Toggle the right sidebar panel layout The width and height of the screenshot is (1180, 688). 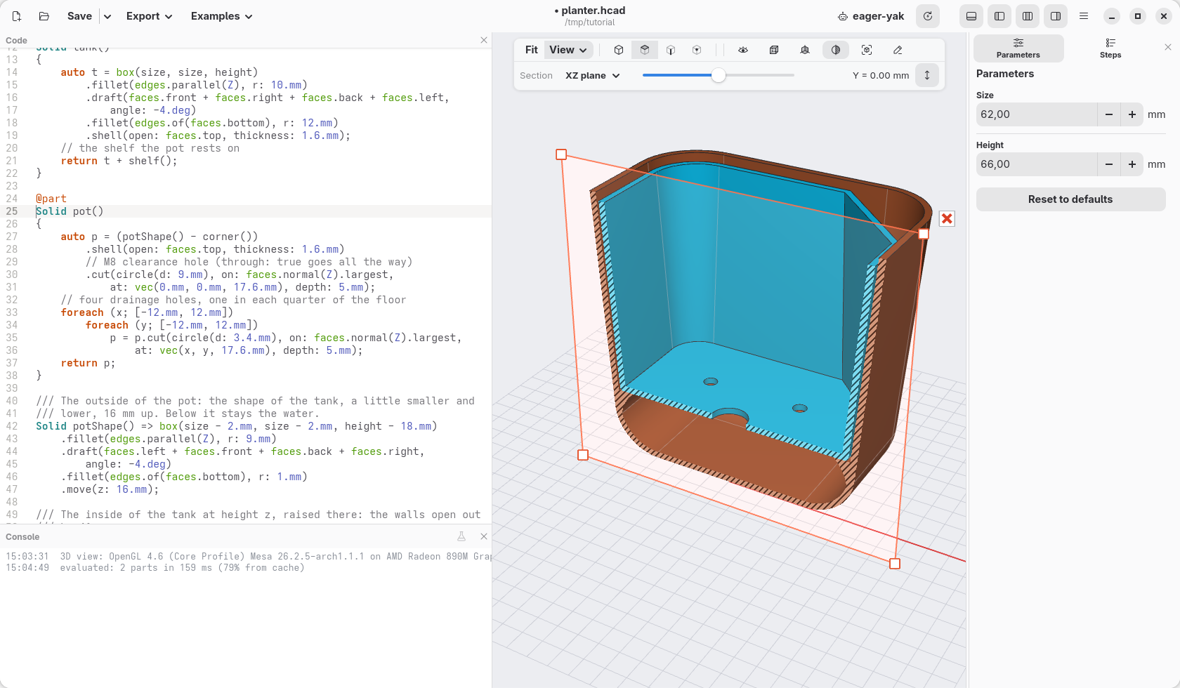coord(1056,16)
